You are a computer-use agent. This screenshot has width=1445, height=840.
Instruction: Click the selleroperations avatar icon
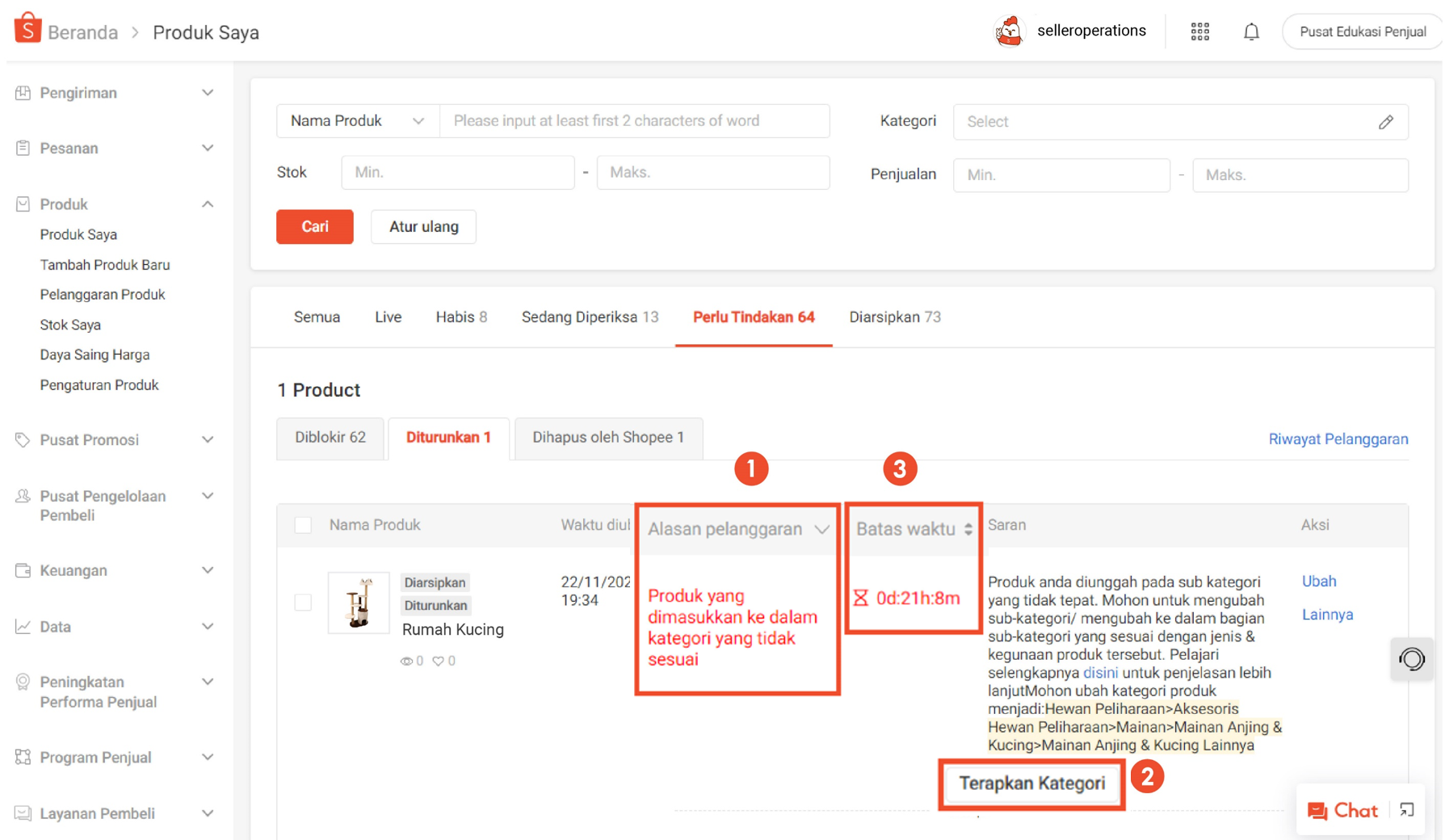[1009, 31]
